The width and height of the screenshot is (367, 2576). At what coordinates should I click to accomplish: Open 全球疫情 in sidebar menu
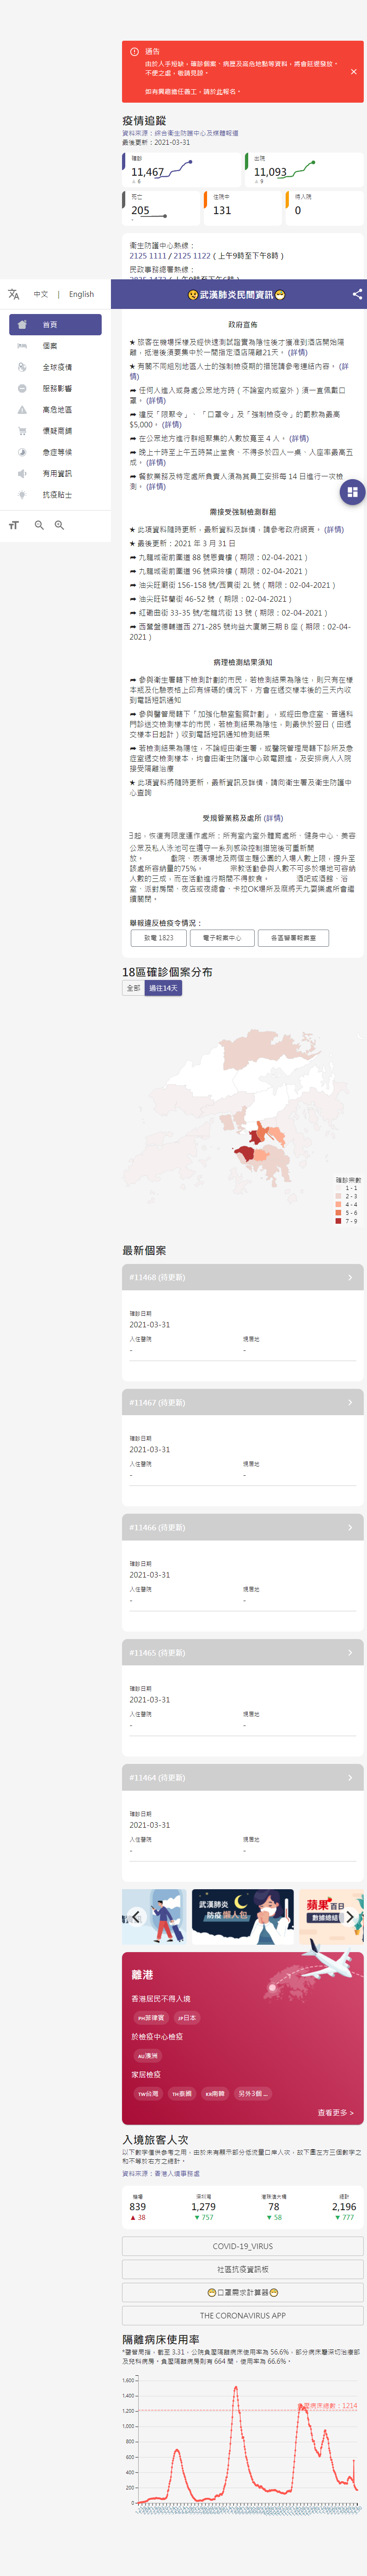point(56,367)
